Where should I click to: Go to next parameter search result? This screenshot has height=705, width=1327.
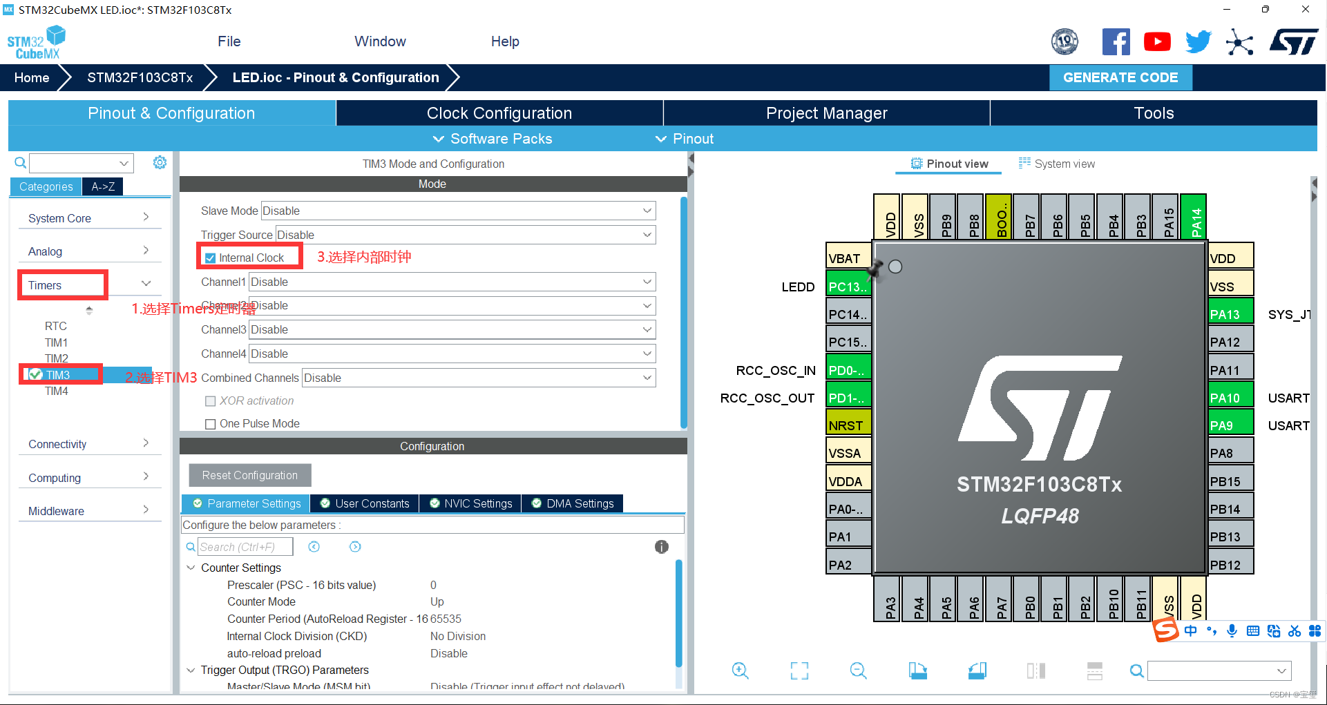point(355,547)
